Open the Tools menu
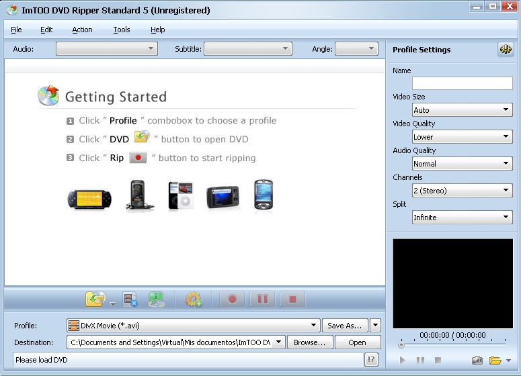The image size is (521, 376). 122,30
